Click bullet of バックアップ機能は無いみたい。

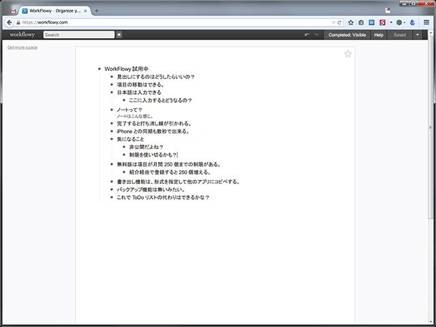tap(112, 189)
